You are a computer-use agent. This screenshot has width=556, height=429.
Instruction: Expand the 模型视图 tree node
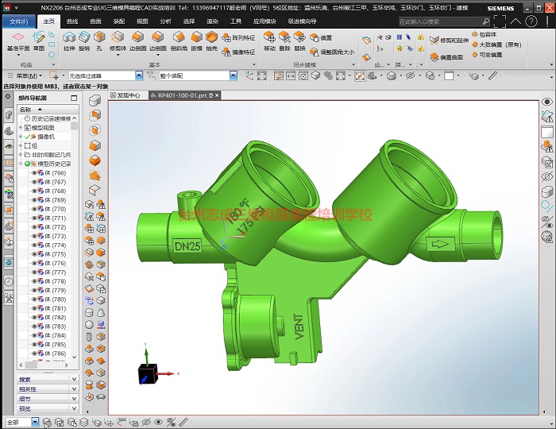[21, 127]
